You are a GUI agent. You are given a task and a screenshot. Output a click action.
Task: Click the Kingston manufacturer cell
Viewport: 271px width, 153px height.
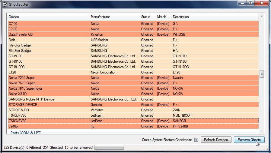97,34
